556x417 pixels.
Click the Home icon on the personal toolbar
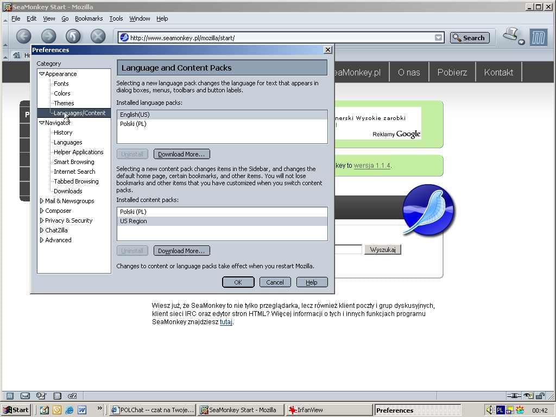(17, 55)
